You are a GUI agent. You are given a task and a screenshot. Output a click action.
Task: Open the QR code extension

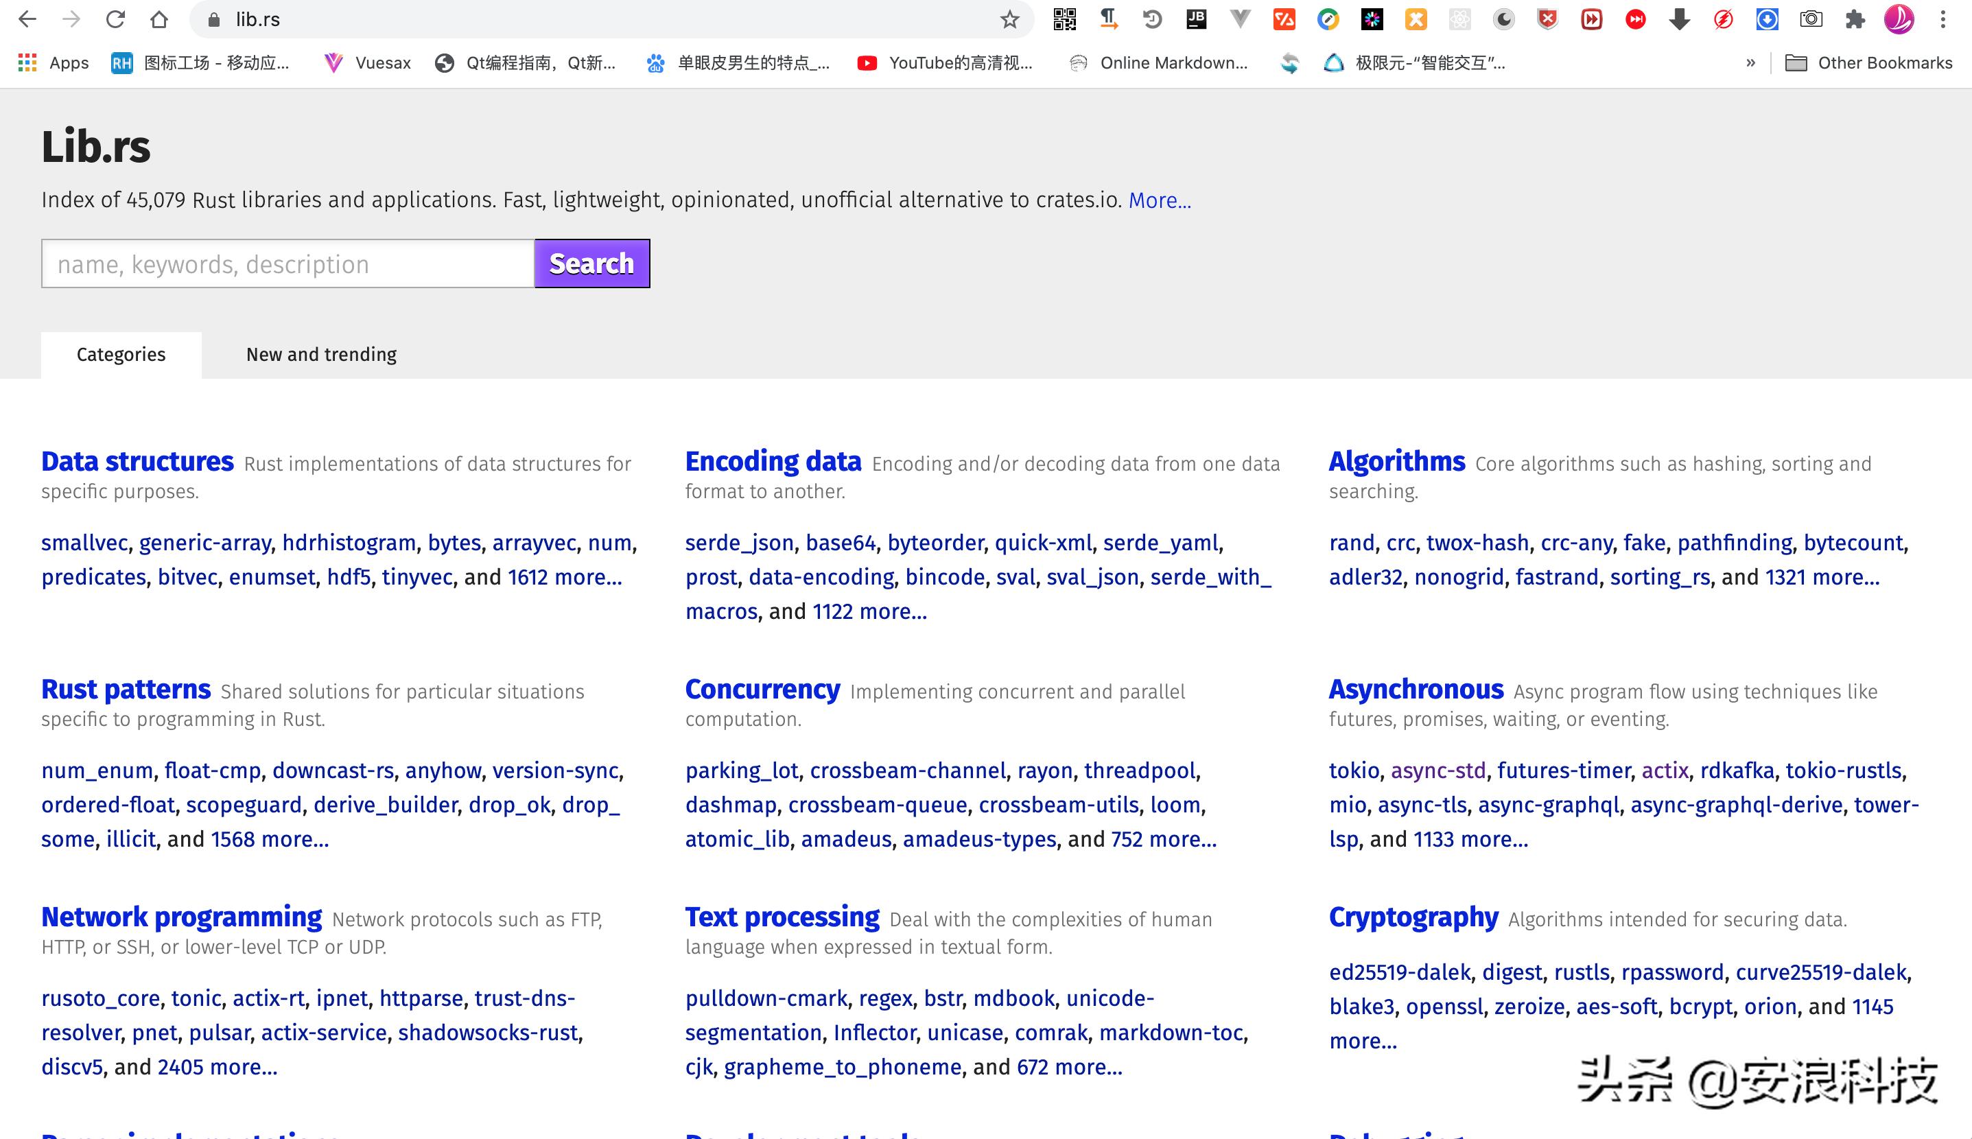pyautogui.click(x=1065, y=20)
